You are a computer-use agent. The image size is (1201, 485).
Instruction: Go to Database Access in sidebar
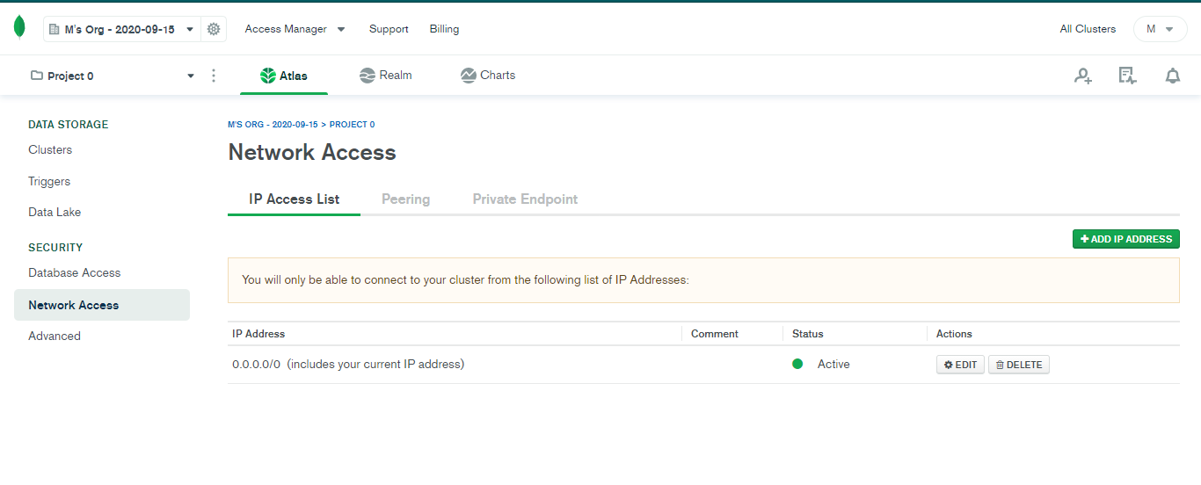point(75,273)
